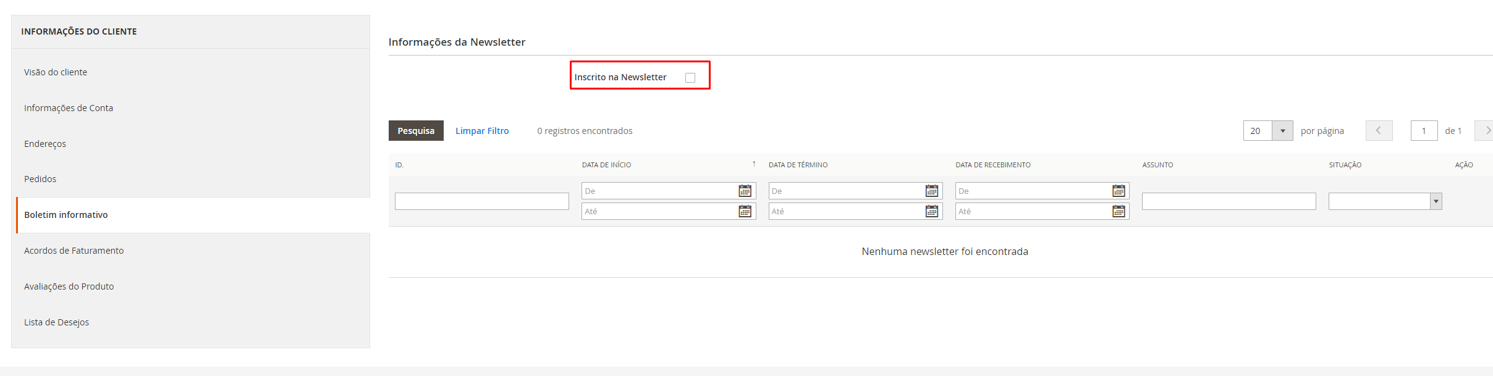
Task: Open Lista de Desejos tab
Action: pos(56,322)
